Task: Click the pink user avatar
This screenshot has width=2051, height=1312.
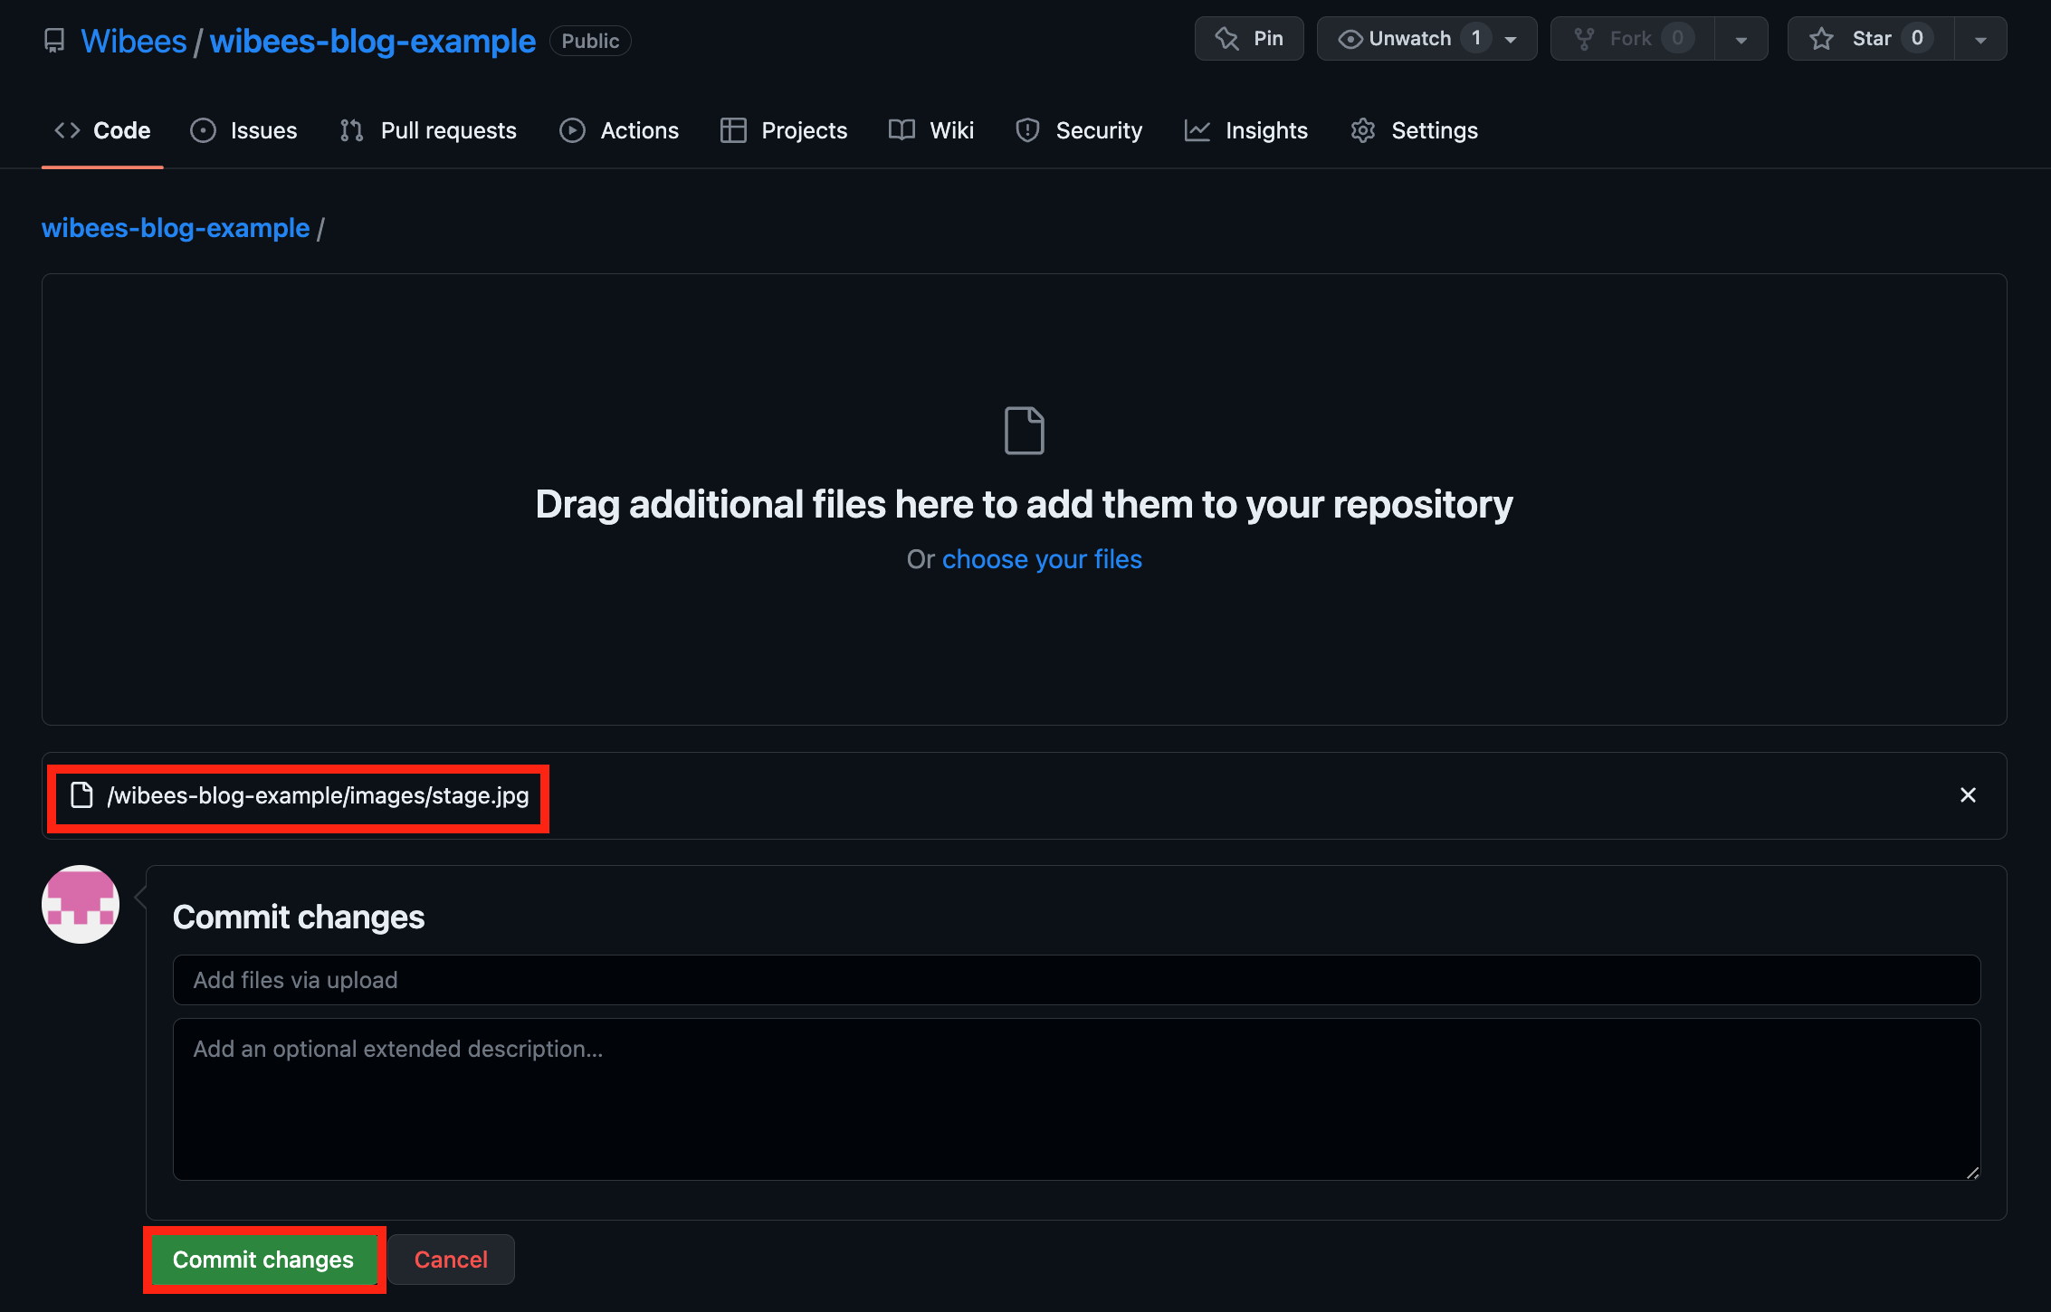Action: click(81, 904)
